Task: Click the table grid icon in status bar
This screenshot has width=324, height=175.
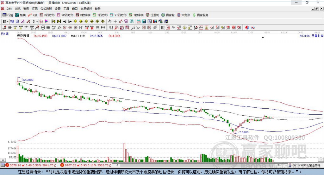Action: (3, 165)
